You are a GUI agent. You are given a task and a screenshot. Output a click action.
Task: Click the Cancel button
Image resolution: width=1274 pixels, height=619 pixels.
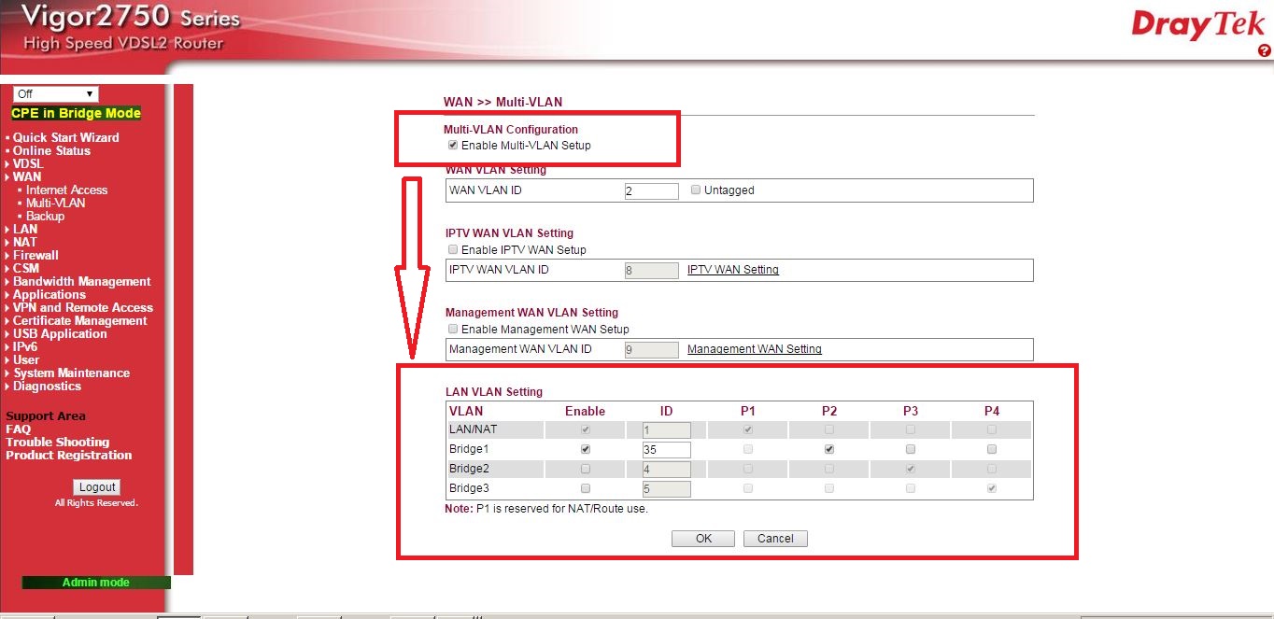(775, 539)
